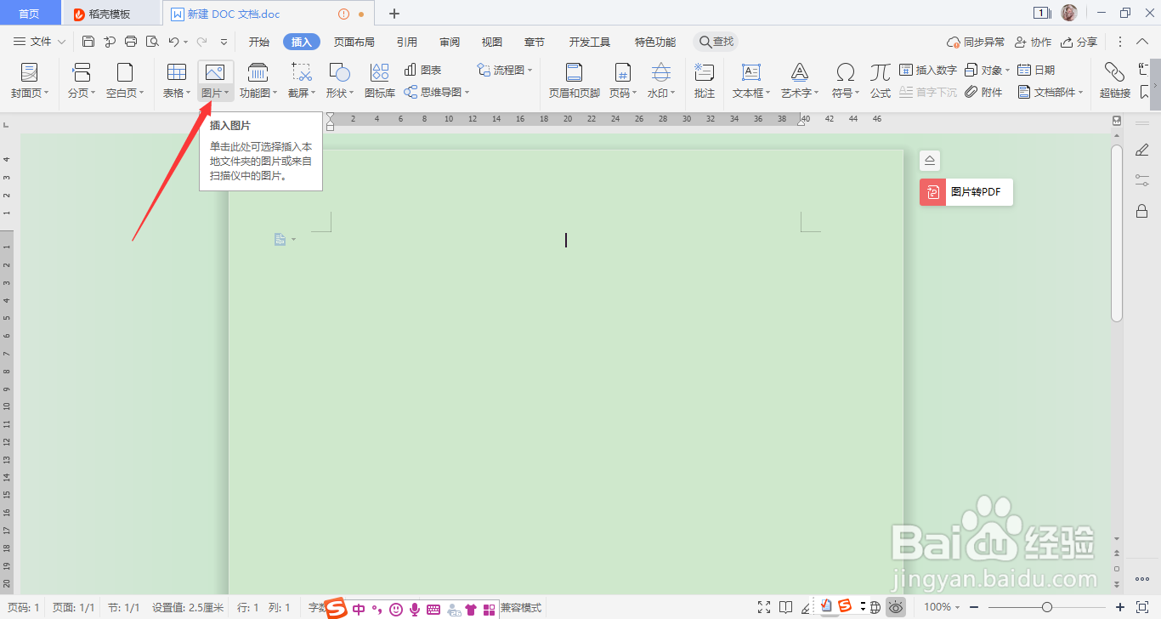This screenshot has width=1161, height=619.
Task: Click the Save icon in quick access toolbar
Action: [88, 42]
